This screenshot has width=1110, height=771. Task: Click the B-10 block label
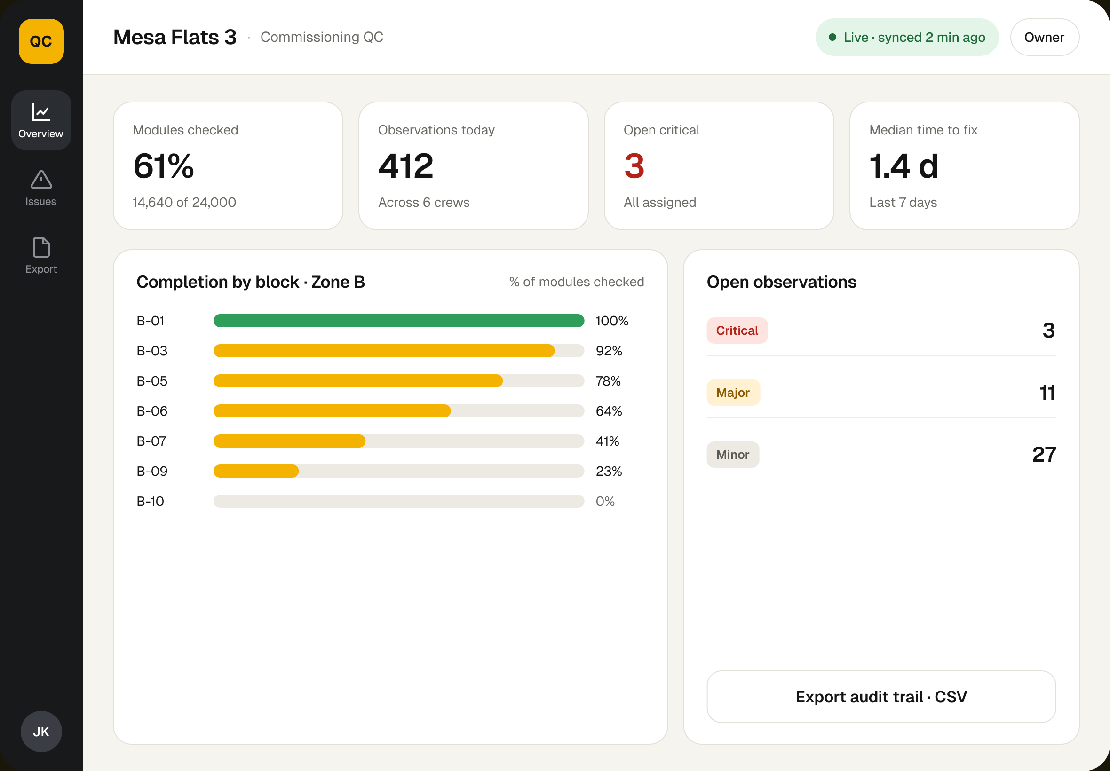(x=151, y=501)
